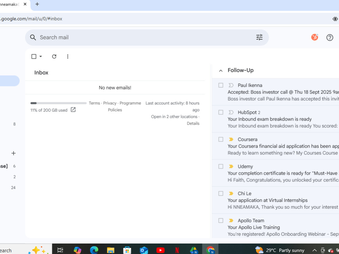Screen dimensions: 339x254
Task: Open storage management external link icon
Action: 73,110
